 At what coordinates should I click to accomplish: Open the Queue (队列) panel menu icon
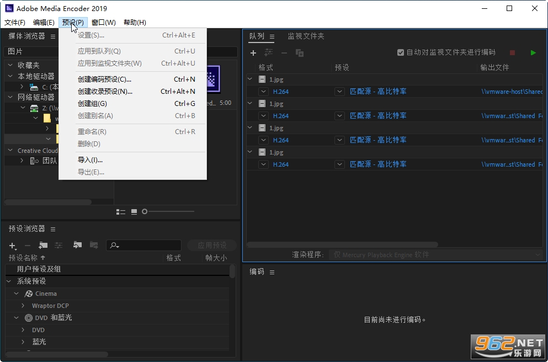point(272,36)
